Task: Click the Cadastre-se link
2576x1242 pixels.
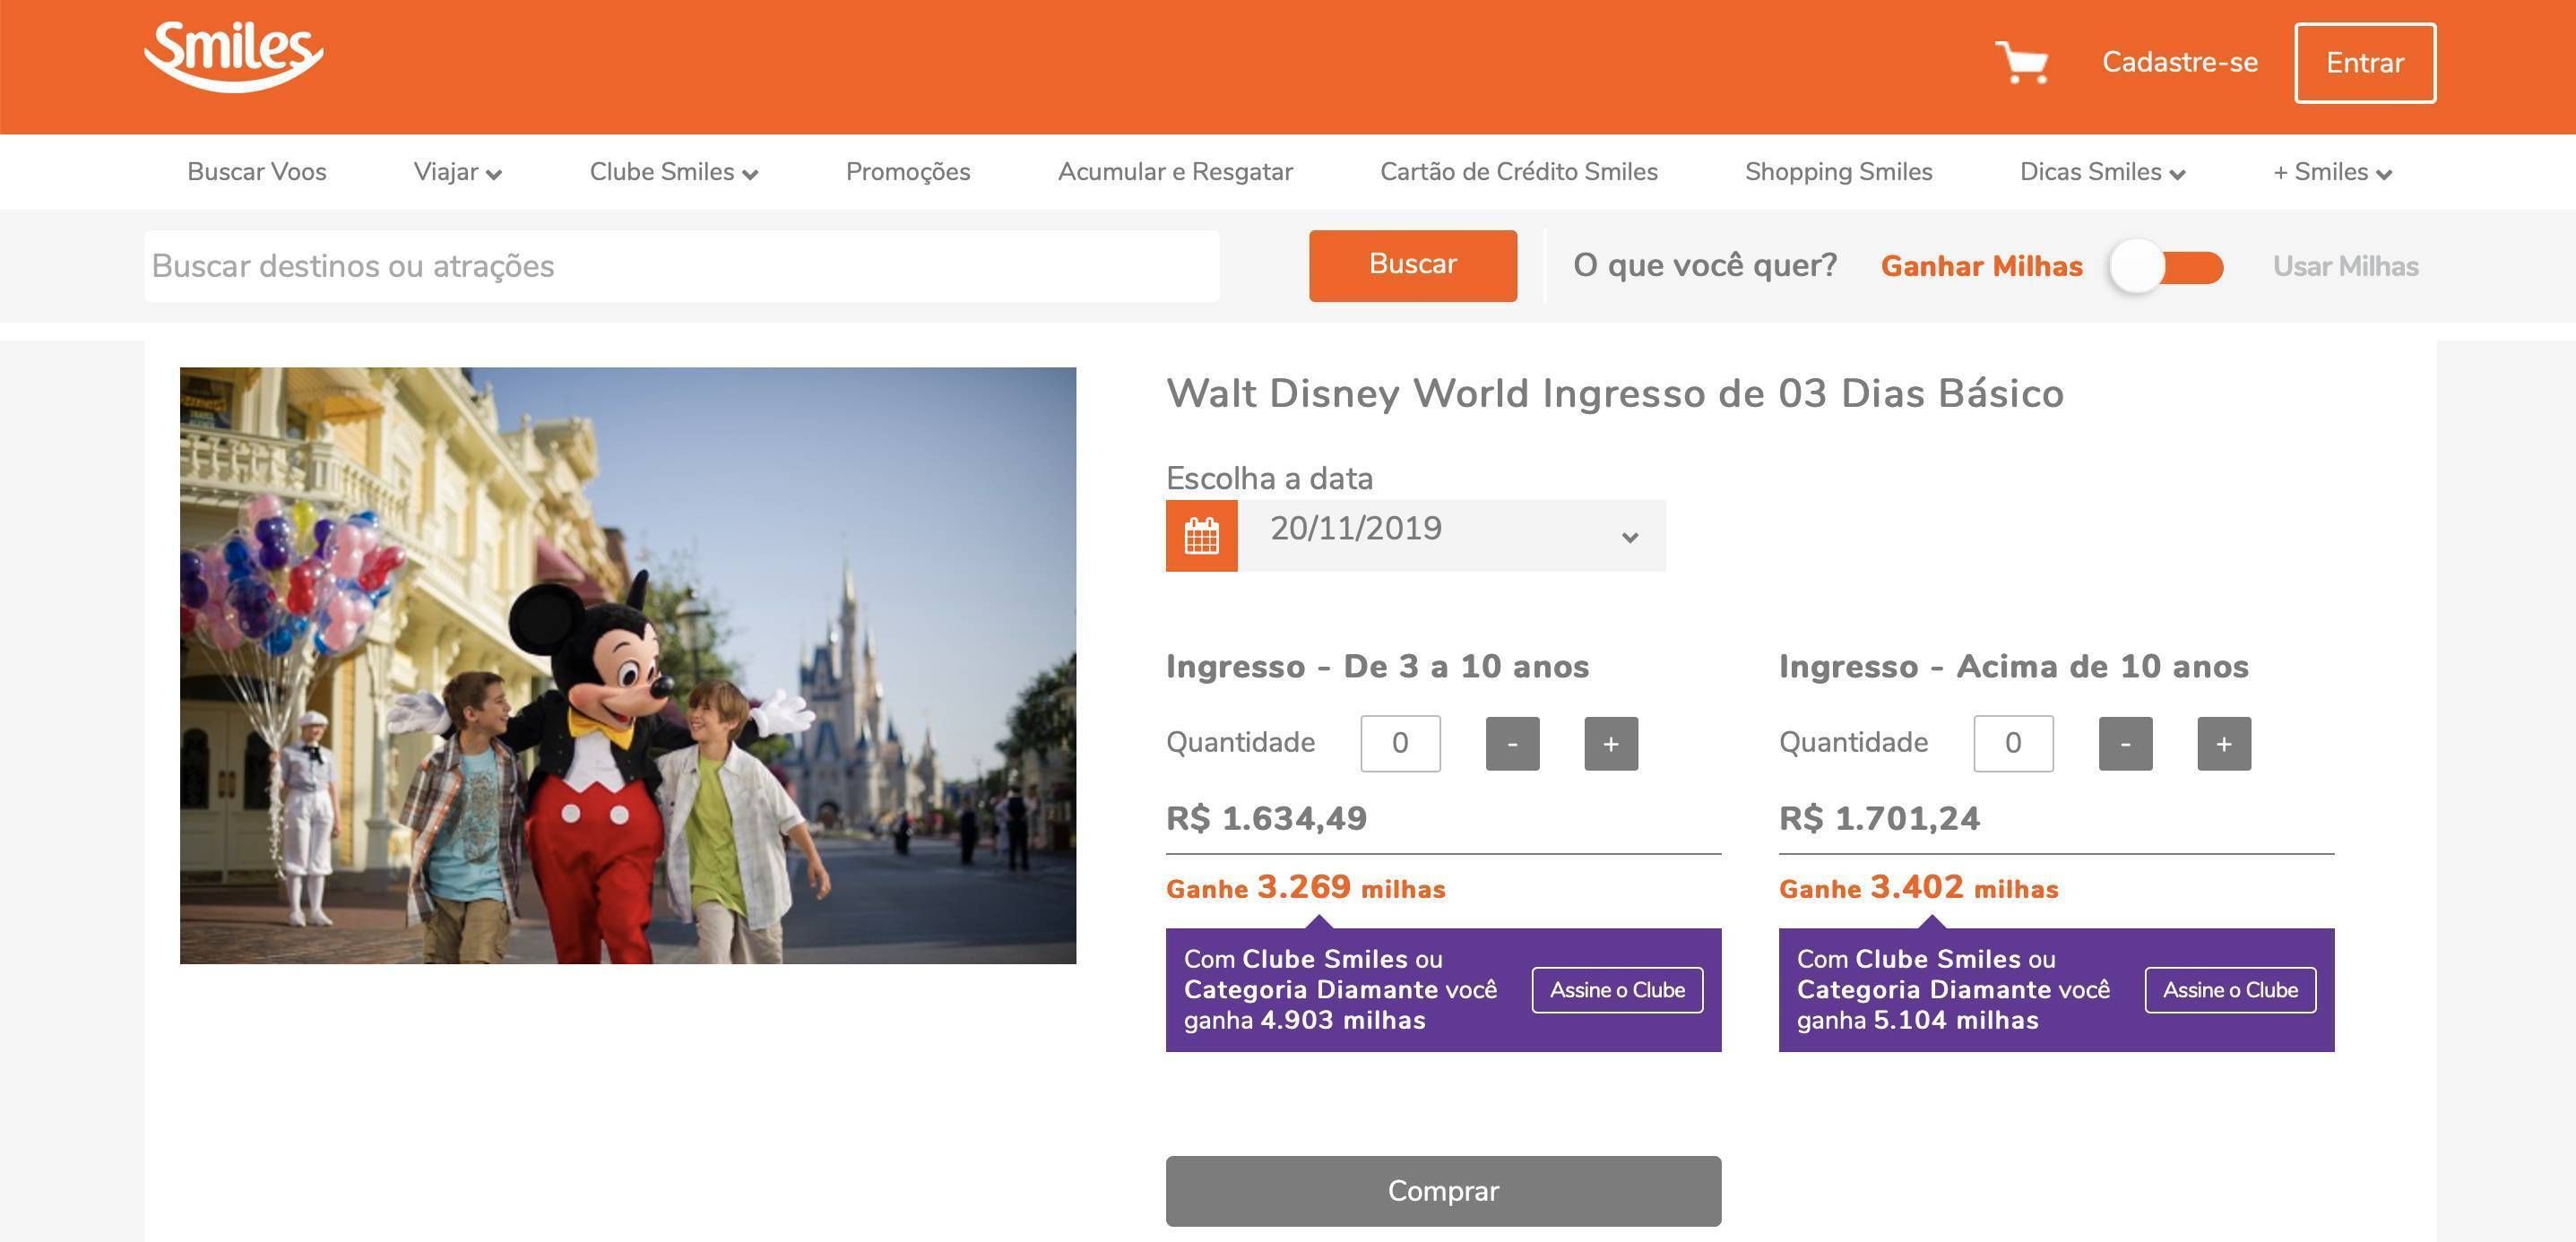Action: (x=2180, y=62)
